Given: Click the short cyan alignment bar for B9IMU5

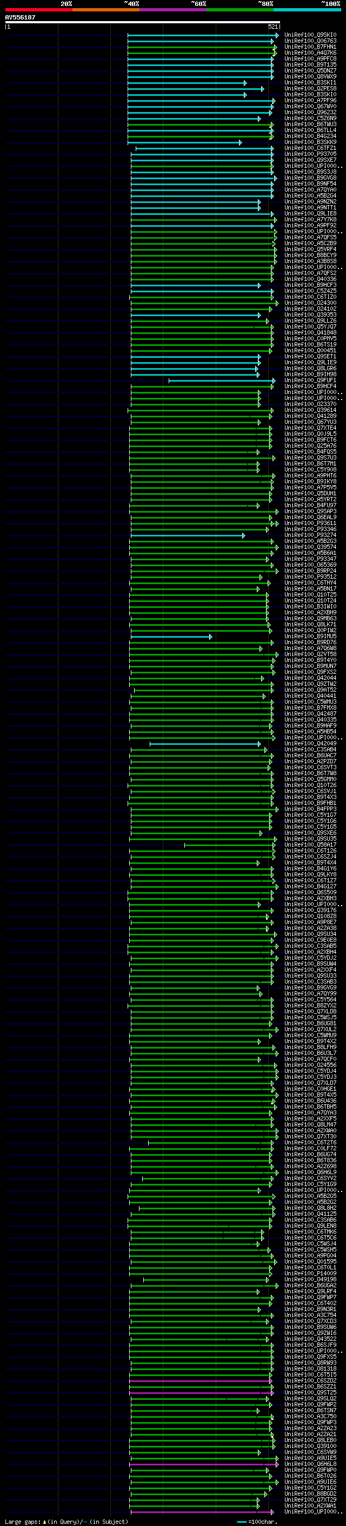Looking at the screenshot, I should pyautogui.click(x=171, y=637).
